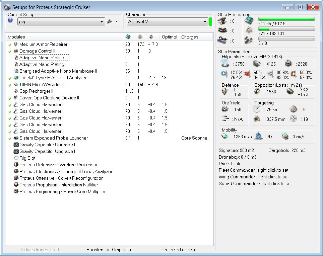Toggle the Covert Ops Cloaking Device II checkmark
The image size is (323, 256).
[x=10, y=98]
